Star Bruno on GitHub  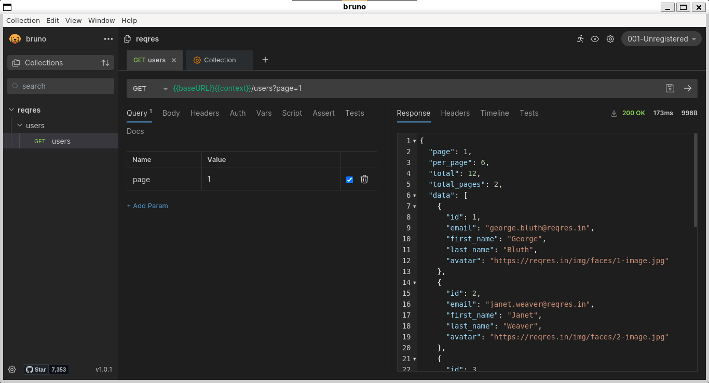36,369
